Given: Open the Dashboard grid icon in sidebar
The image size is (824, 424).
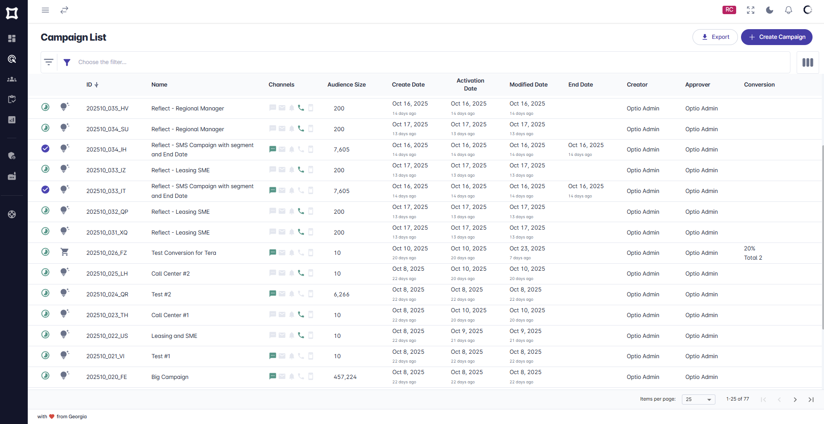Looking at the screenshot, I should (x=12, y=38).
